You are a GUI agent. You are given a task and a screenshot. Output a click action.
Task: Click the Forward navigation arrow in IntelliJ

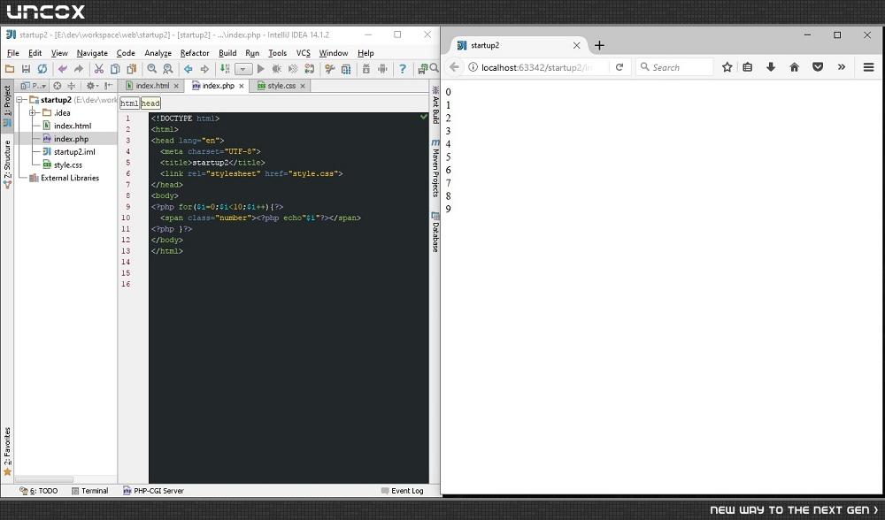click(x=204, y=69)
